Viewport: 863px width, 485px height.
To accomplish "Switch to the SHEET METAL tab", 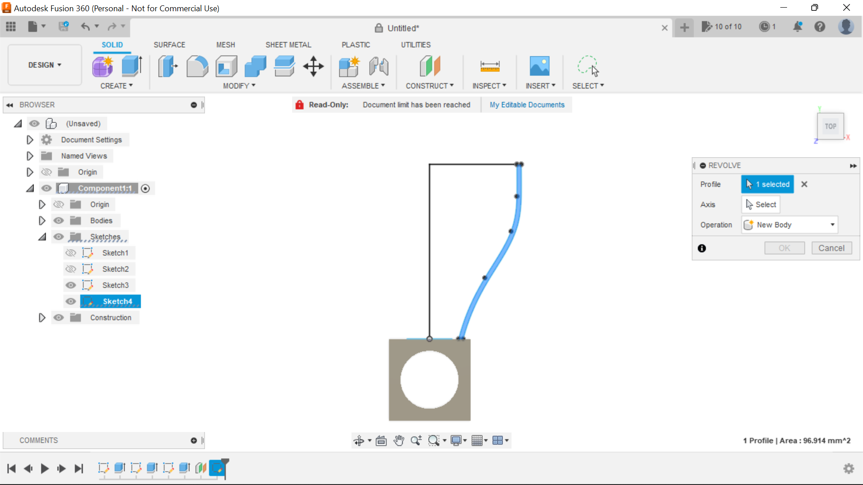I will (x=288, y=44).
